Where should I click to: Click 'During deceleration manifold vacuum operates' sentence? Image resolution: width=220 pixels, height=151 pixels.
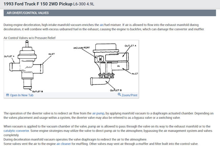pos(75,140)
